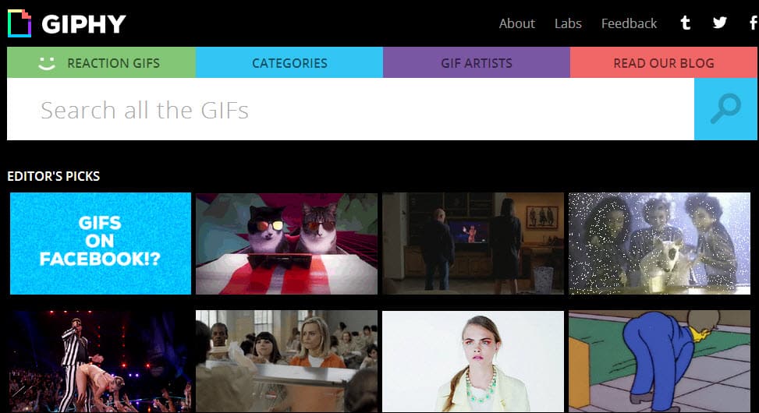Open the 'GIFs on Facebook!?' tile

(101, 243)
